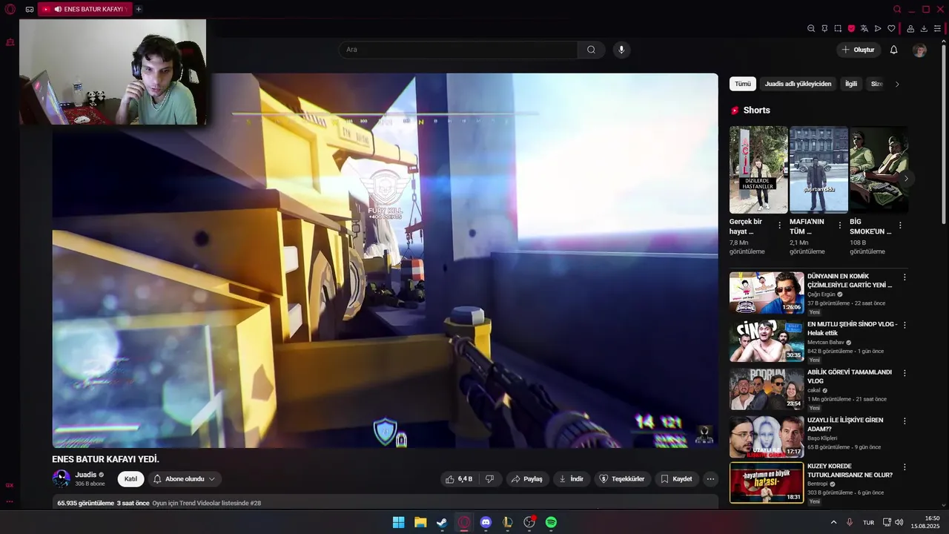
Task: Open Windows Start menu
Action: (x=398, y=522)
